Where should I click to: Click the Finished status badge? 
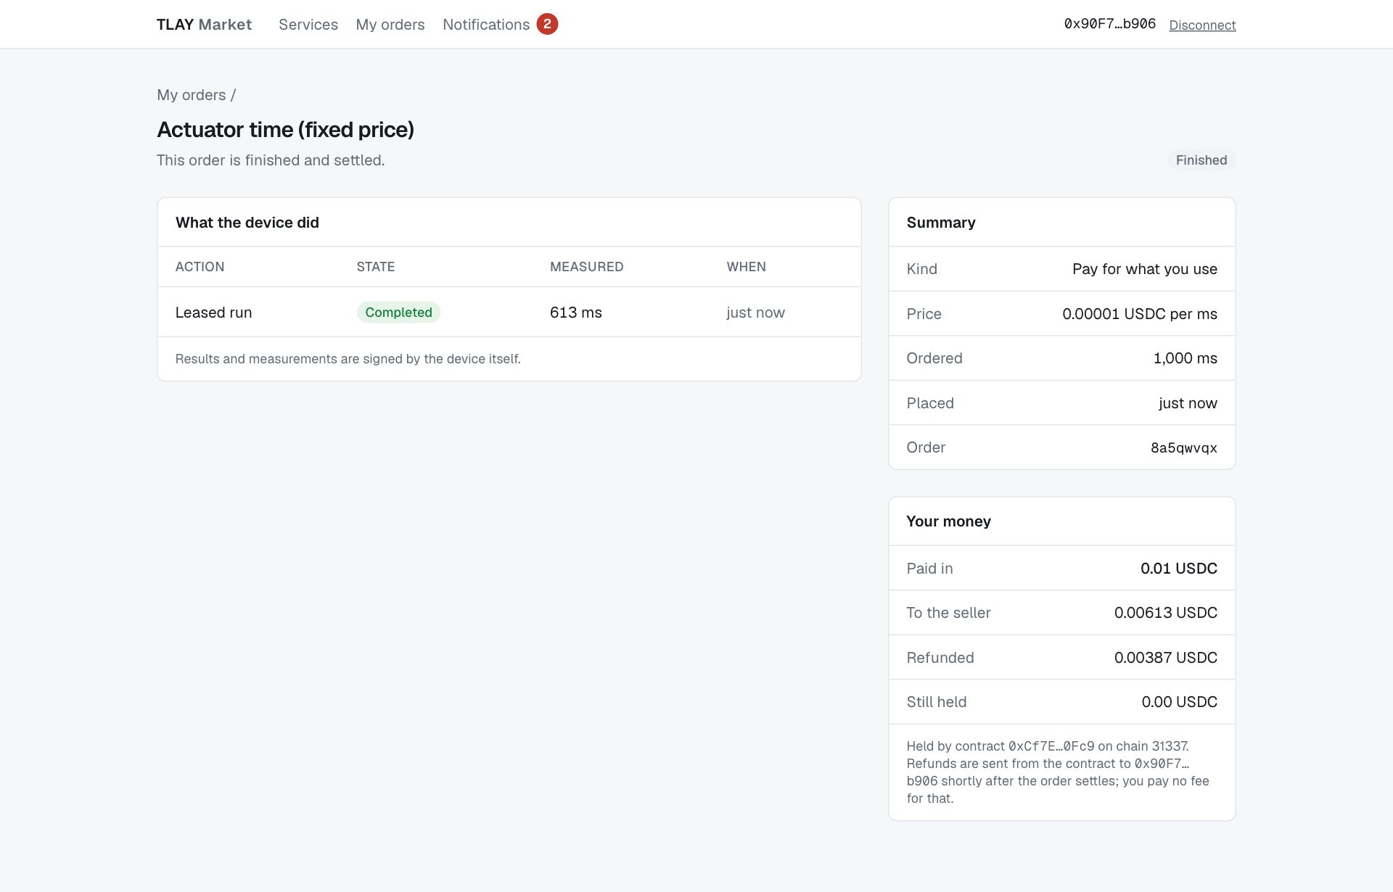[1201, 160]
